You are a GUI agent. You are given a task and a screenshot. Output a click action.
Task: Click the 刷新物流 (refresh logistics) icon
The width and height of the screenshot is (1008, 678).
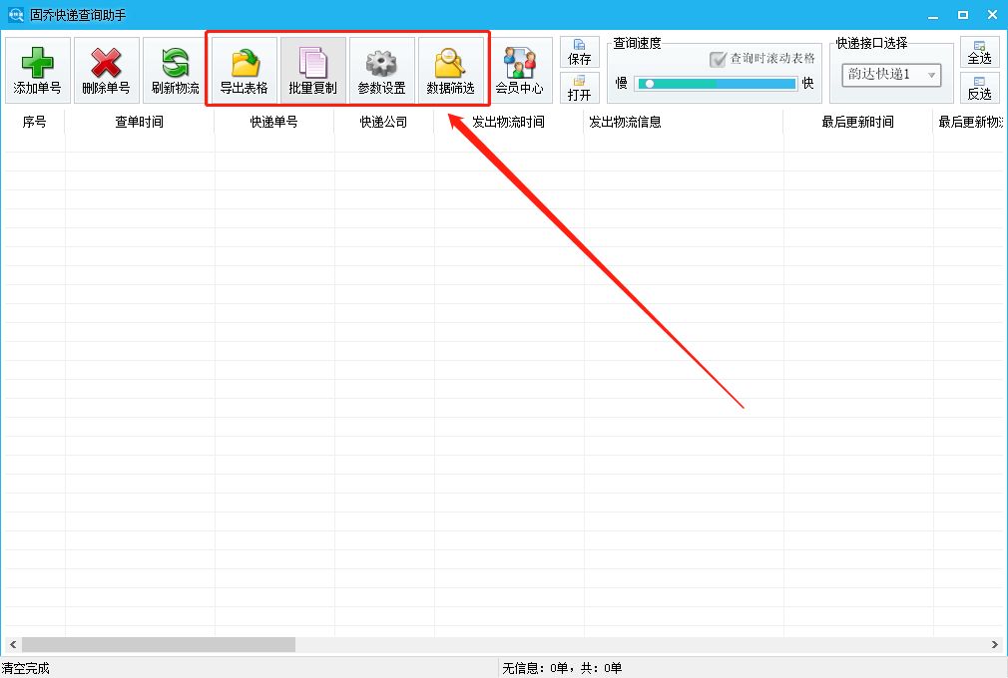click(x=173, y=69)
